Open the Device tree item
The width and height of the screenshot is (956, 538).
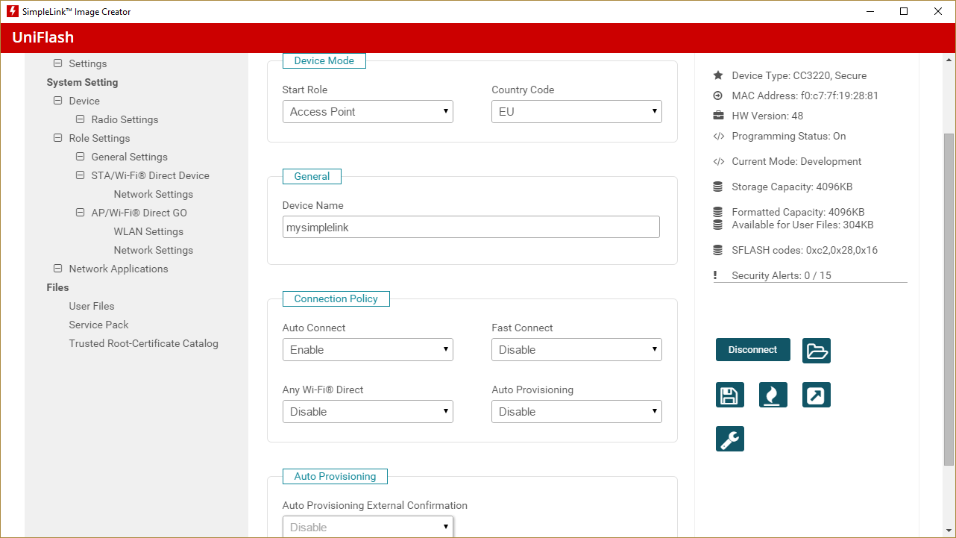pyautogui.click(x=84, y=101)
